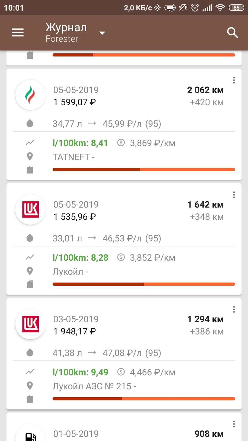
Task: Tap the fuel drop icon beside 33,01 л
Action: [x=30, y=238]
